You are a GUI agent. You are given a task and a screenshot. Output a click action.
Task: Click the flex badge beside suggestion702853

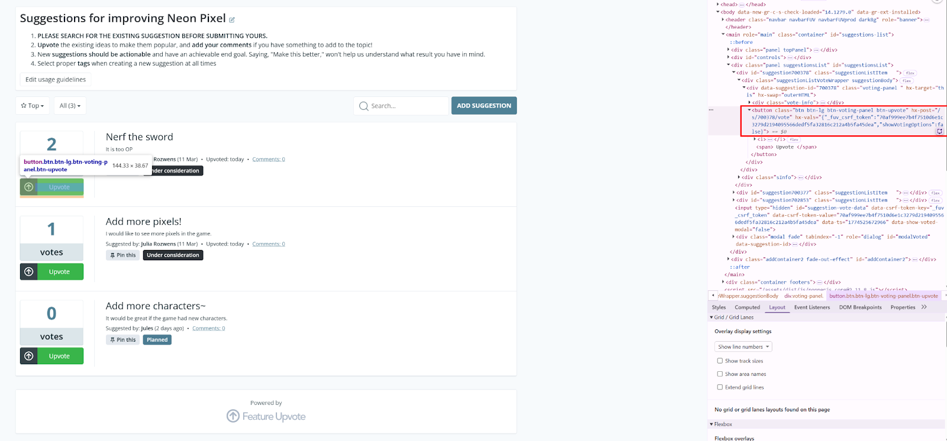tap(935, 200)
